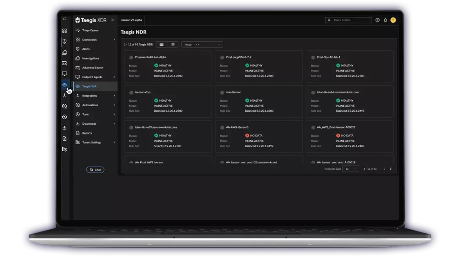Open Alerts shield icon in rail
460x258 pixels.
coord(65,41)
